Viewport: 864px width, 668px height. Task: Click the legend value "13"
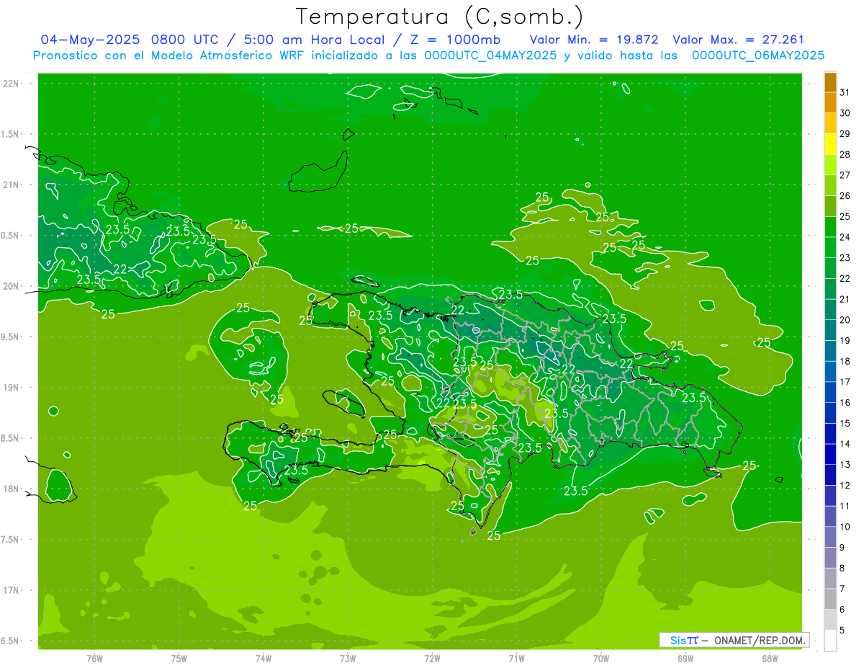tap(845, 465)
